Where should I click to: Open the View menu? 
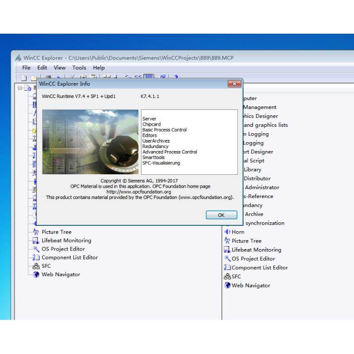click(x=59, y=68)
